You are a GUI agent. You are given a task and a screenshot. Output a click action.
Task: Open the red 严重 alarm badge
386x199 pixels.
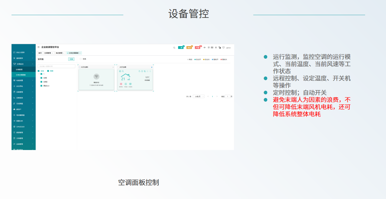coord(198,47)
